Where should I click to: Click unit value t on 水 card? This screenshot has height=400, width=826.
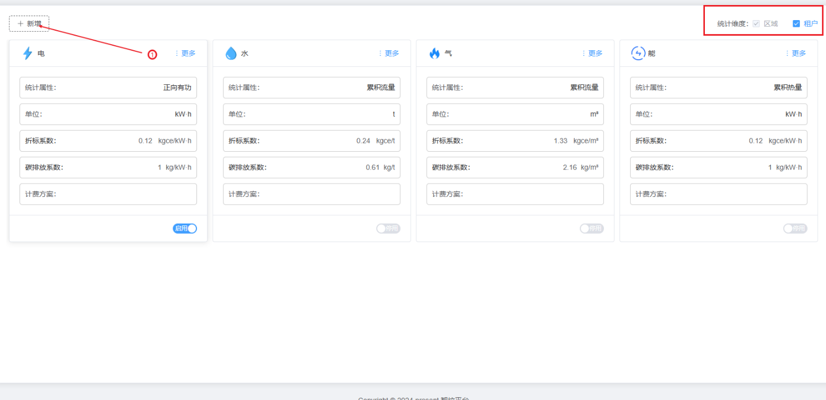coord(393,114)
